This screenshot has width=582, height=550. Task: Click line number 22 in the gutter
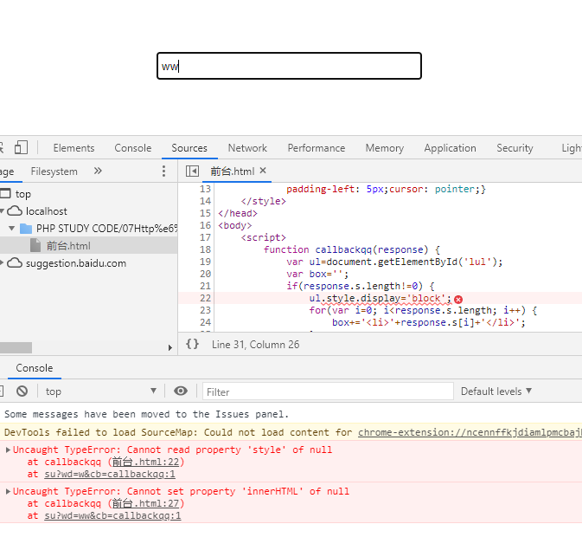point(205,298)
